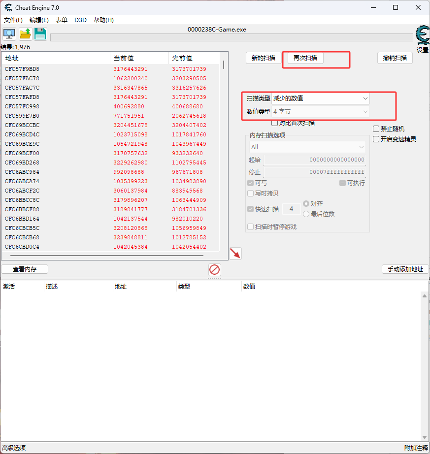This screenshot has width=430, height=454.
Task: Select result row CFC6BBCC8C
Action: [111, 200]
